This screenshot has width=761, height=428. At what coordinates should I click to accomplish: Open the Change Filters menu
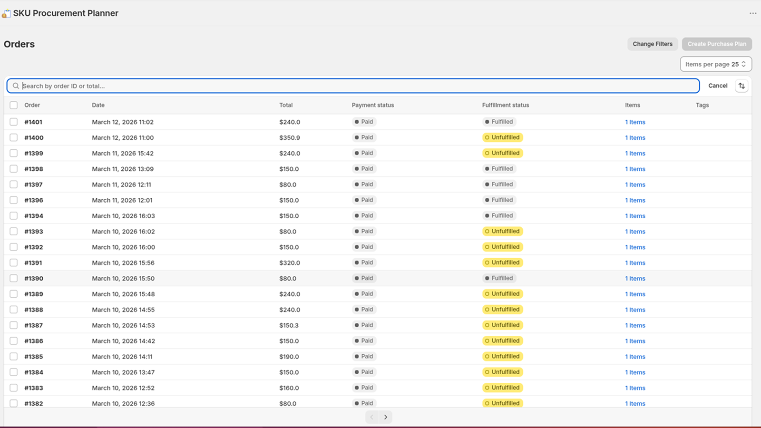click(x=652, y=44)
